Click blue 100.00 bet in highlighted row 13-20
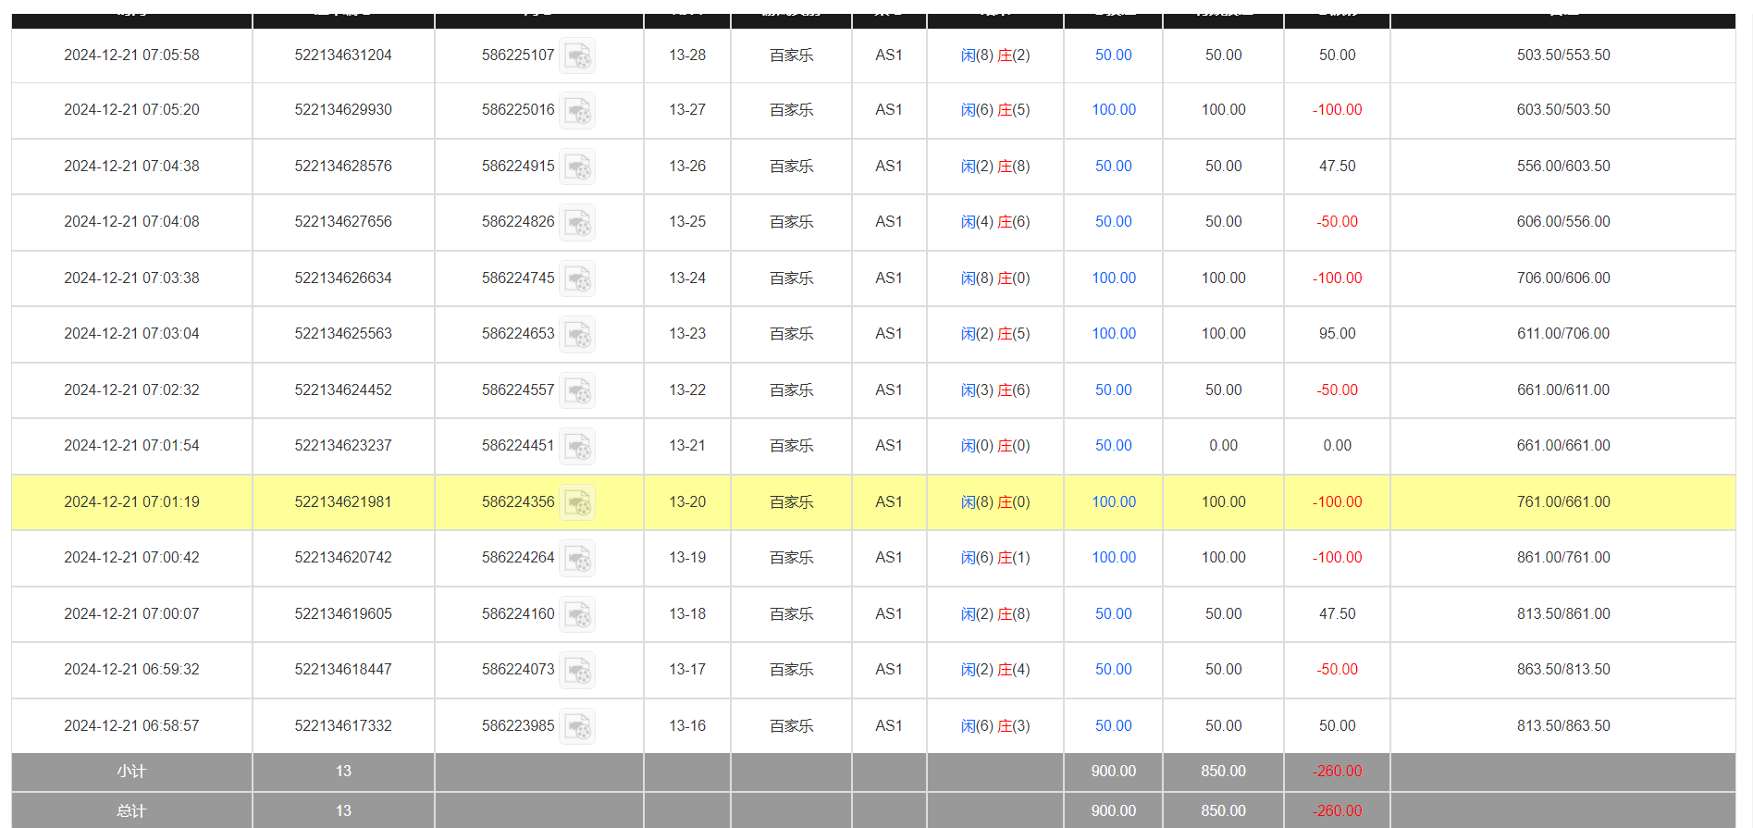The height and width of the screenshot is (828, 1753). click(x=1113, y=502)
